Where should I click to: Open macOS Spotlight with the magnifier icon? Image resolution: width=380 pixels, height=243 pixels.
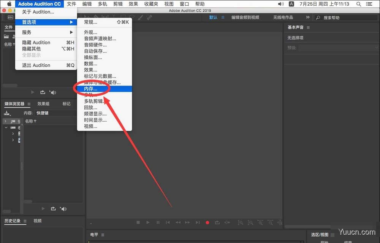358,4
